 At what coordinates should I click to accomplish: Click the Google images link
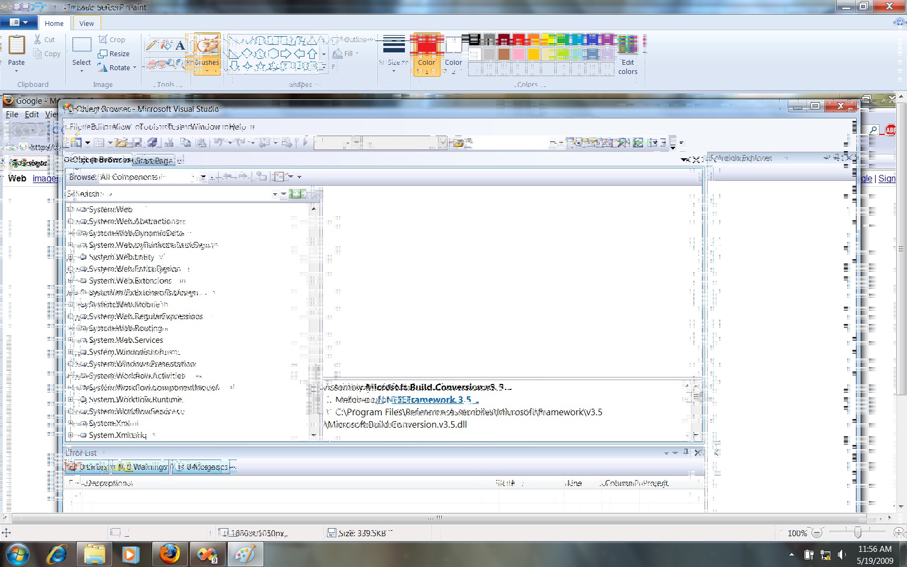click(x=45, y=178)
